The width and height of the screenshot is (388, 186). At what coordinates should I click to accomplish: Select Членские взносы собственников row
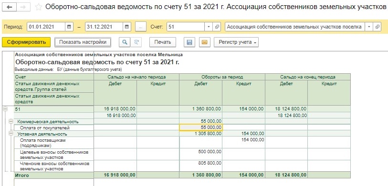pyautogui.click(x=54, y=166)
